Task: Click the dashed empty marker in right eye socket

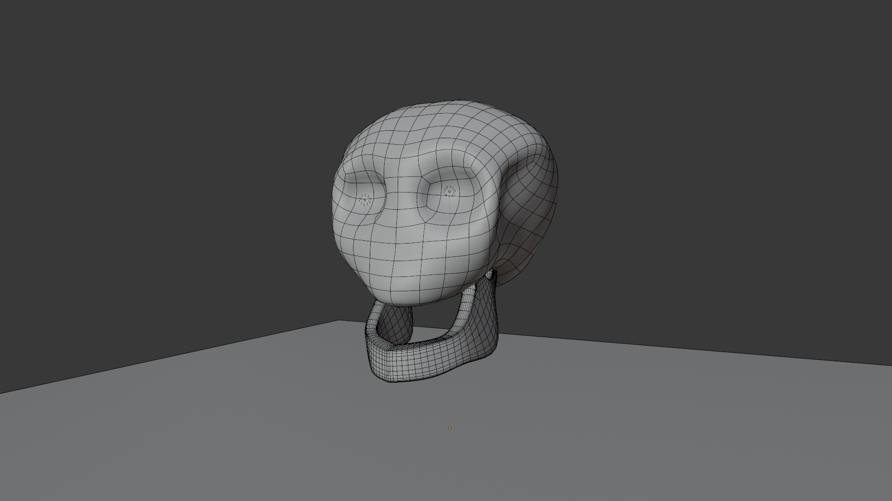Action: 449,192
